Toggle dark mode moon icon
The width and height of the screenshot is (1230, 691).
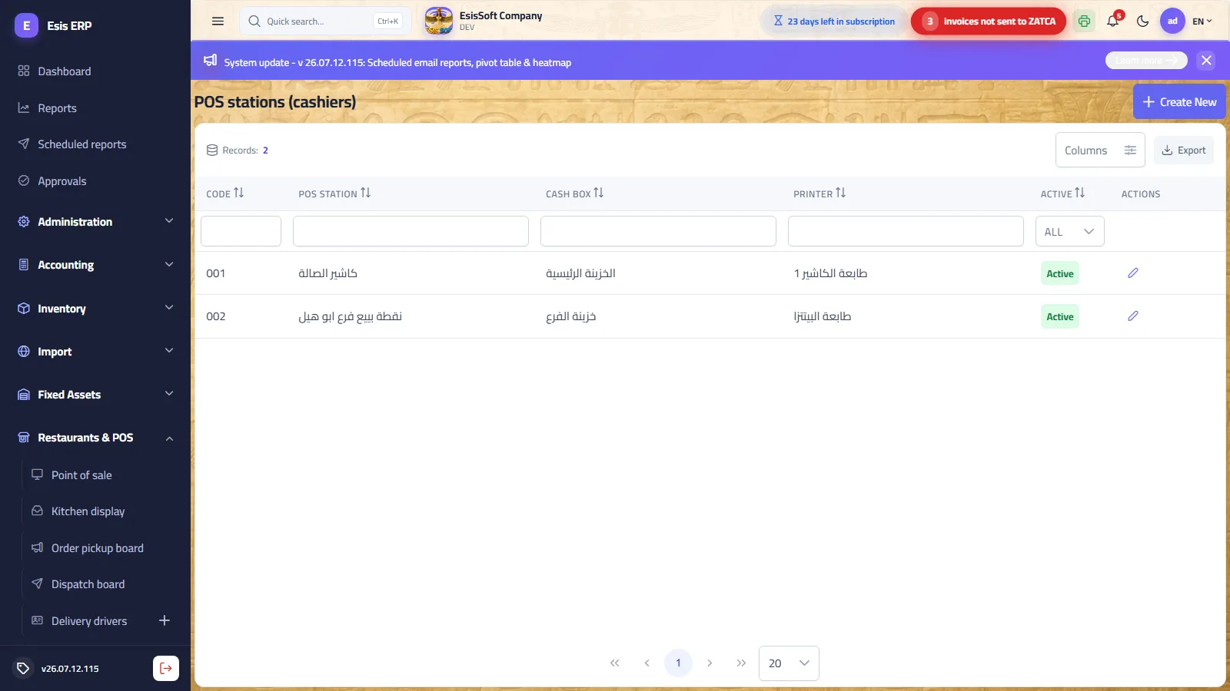point(1142,21)
